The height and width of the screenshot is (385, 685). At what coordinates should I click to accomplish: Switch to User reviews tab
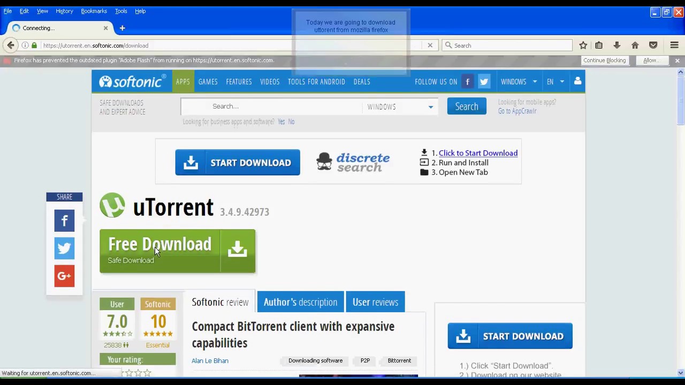click(x=375, y=302)
